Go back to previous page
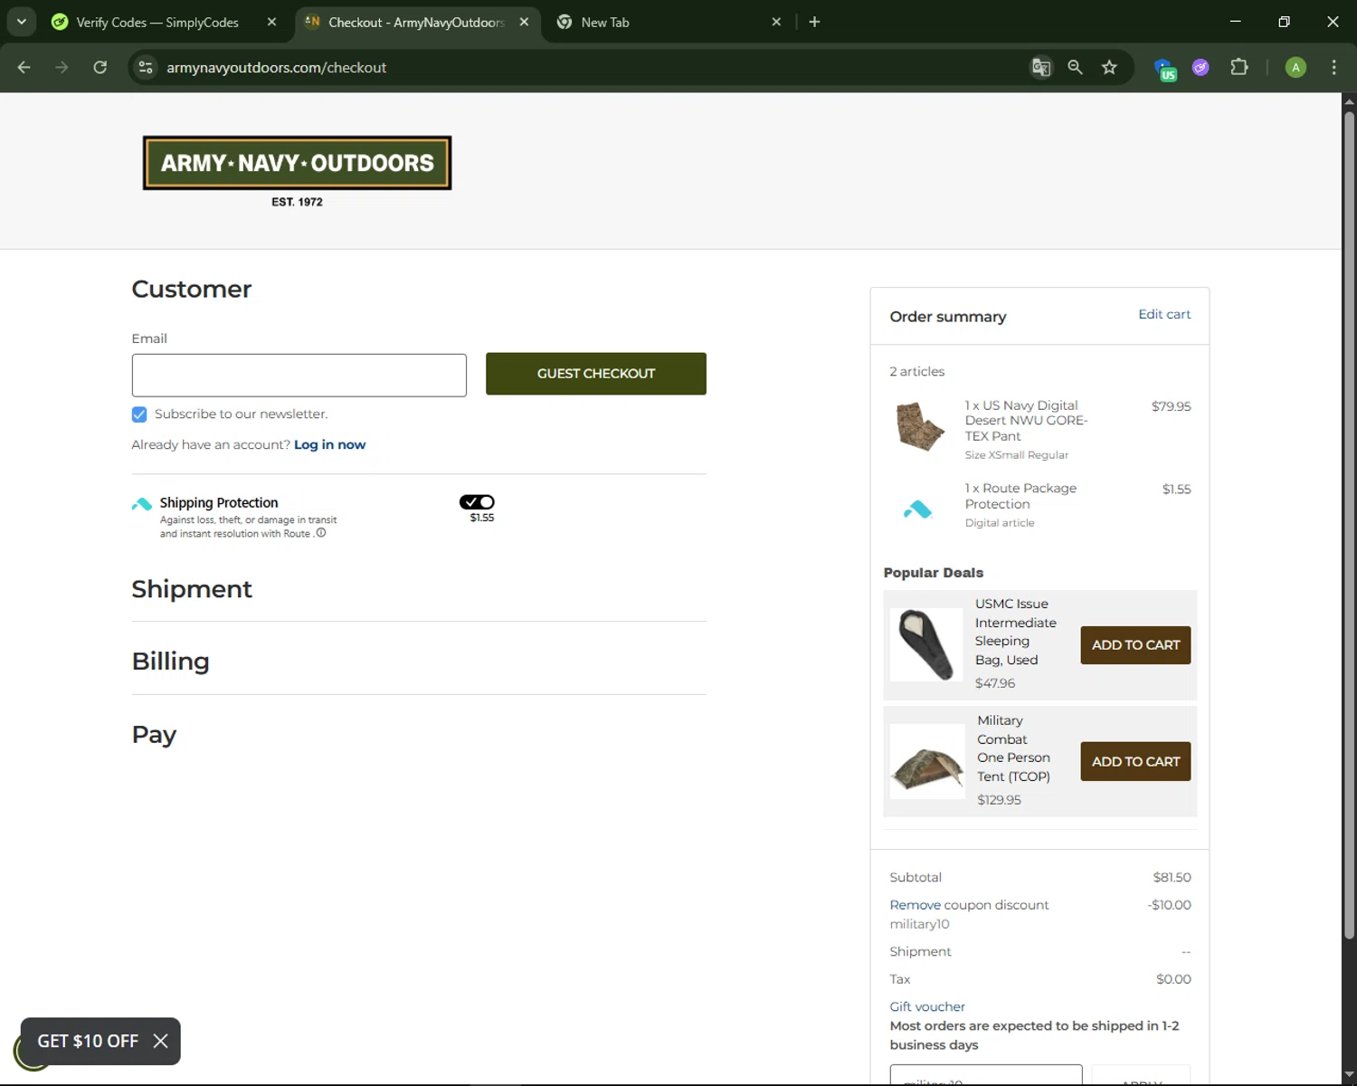The image size is (1357, 1086). click(x=24, y=67)
